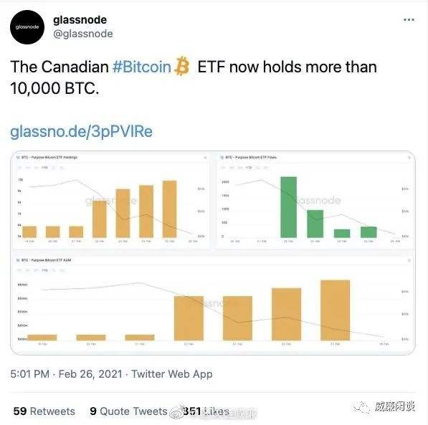Click the Bitcoin emoji in the tweet
Image resolution: width=428 pixels, height=425 pixels.
click(182, 66)
